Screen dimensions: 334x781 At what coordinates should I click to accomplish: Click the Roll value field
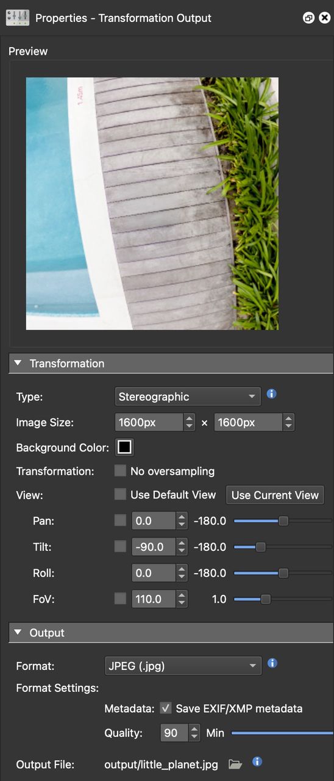(x=154, y=574)
